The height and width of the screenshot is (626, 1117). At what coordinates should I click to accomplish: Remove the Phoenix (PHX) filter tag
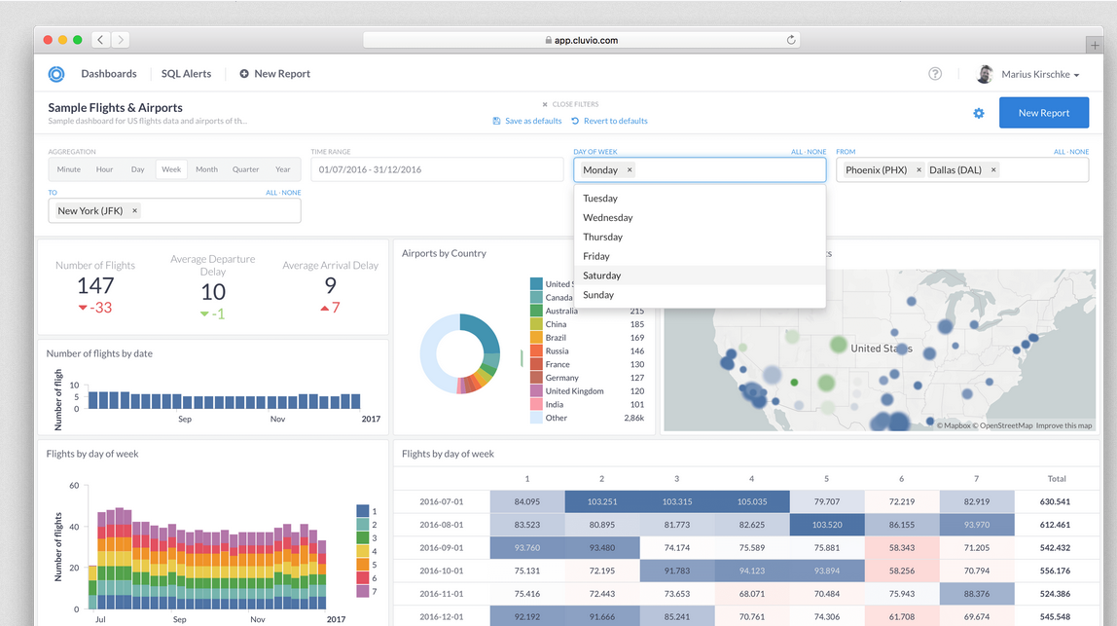919,169
